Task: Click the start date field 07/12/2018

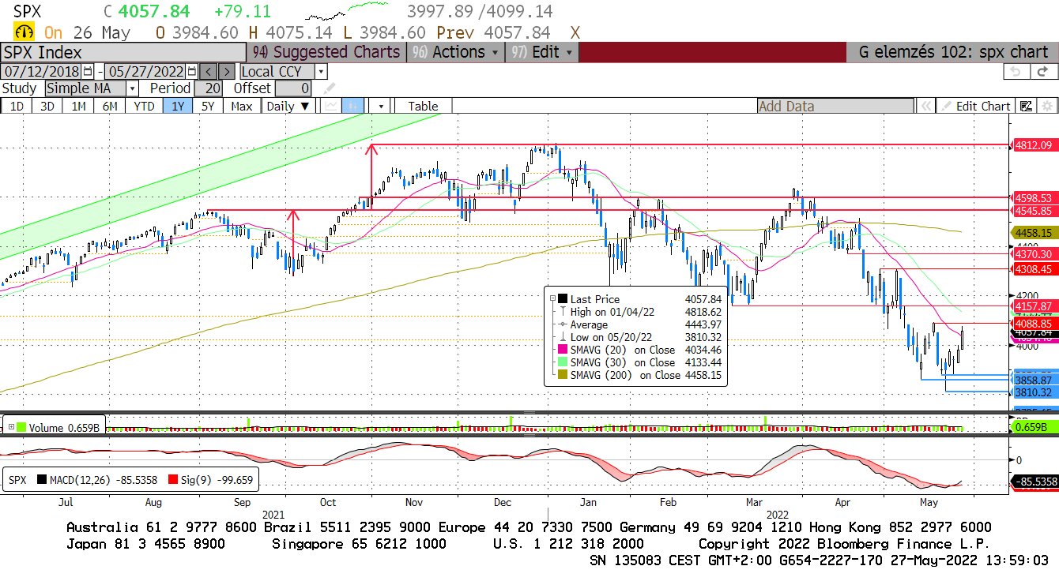Action: tap(41, 71)
